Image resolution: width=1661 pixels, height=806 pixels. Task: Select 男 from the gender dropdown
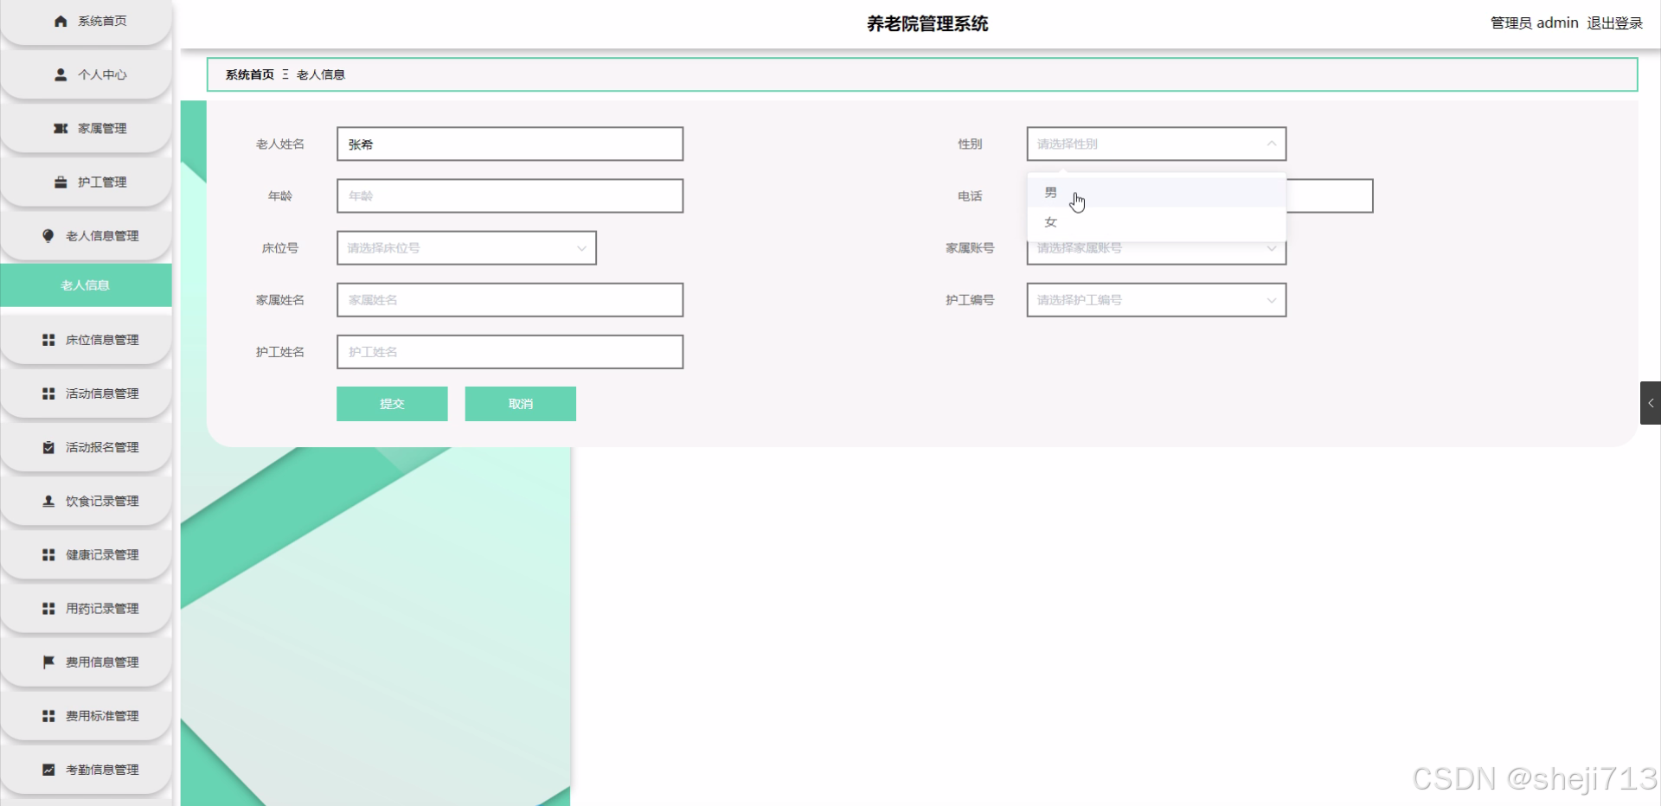point(1050,191)
